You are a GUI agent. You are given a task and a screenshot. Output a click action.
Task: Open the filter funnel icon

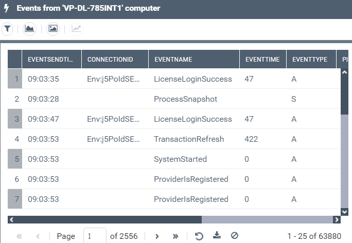tap(7, 29)
